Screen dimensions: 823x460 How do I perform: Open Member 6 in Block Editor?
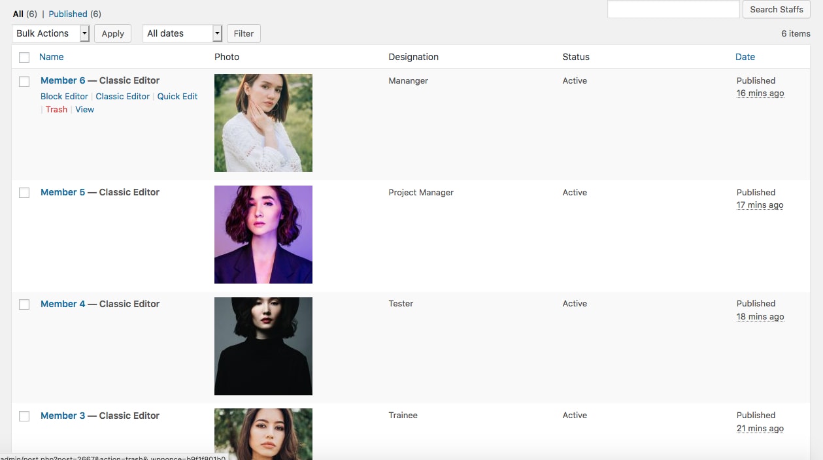point(64,96)
